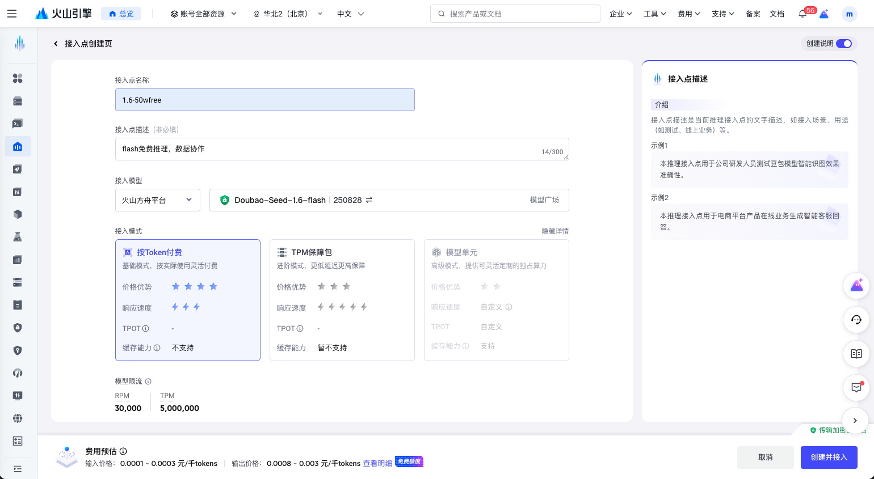
Task: Select the 按Token付费 access mode card
Action: 188,300
